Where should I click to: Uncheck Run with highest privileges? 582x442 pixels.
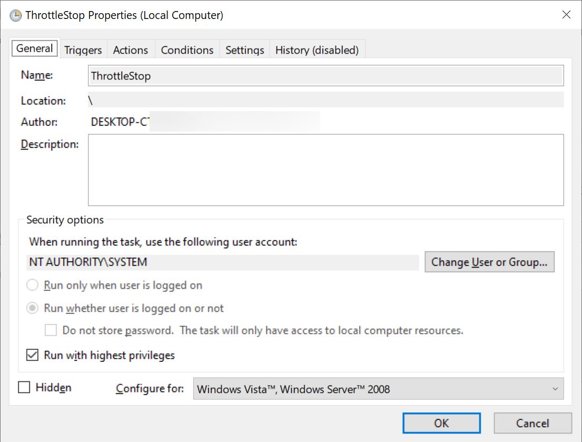point(32,355)
